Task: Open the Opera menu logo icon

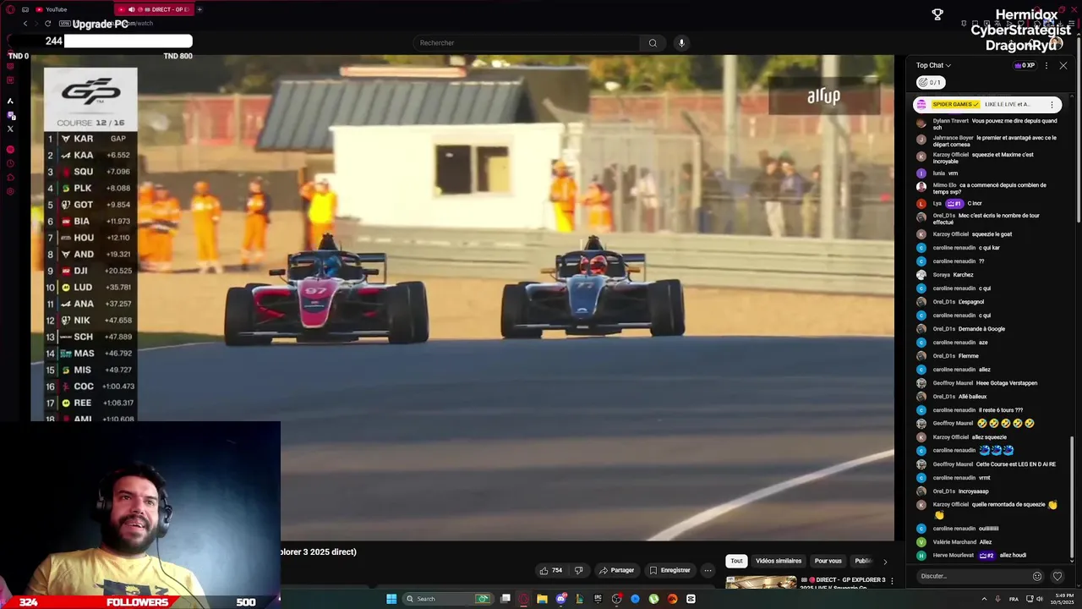Action: click(x=10, y=9)
